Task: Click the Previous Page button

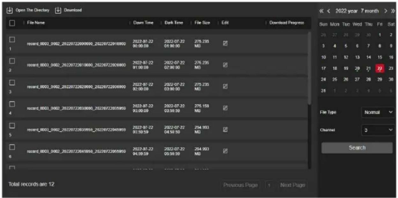Action: coord(240,185)
